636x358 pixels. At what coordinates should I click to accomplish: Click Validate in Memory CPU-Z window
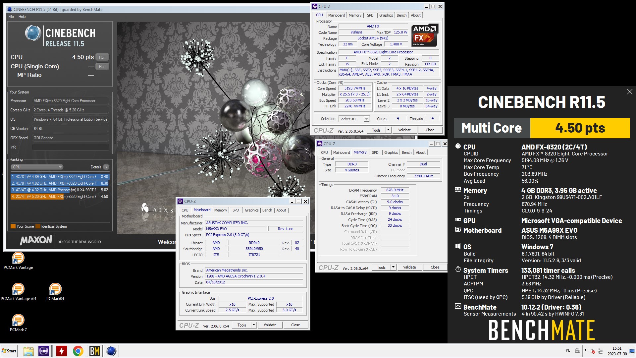(409, 267)
